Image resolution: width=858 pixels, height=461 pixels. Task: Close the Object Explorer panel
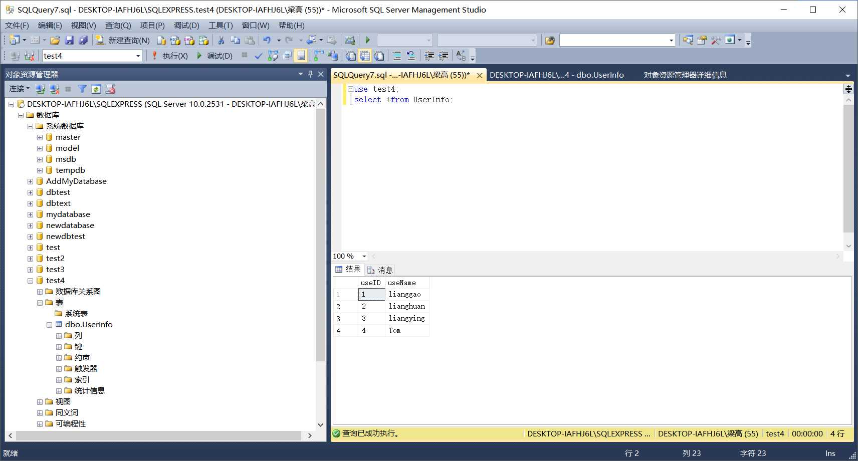pos(321,74)
